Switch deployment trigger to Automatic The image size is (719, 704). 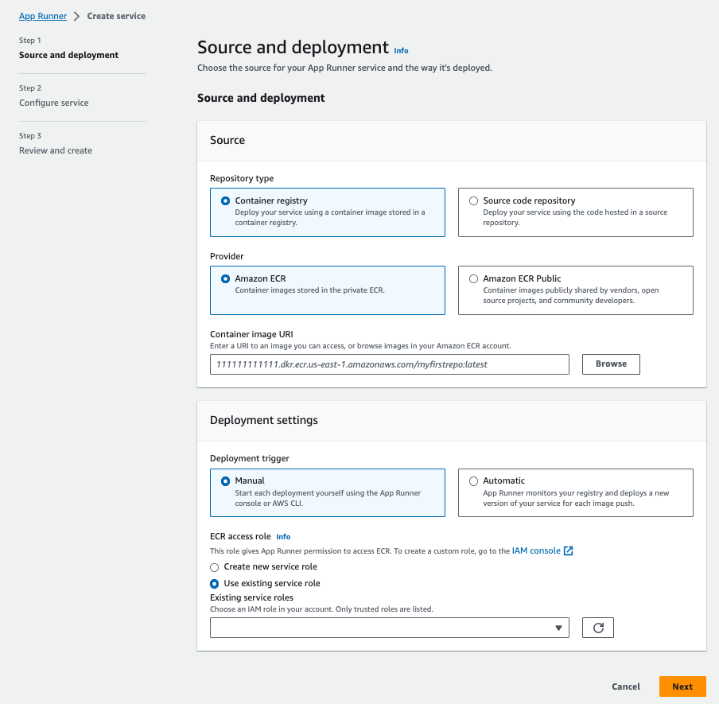point(576,492)
